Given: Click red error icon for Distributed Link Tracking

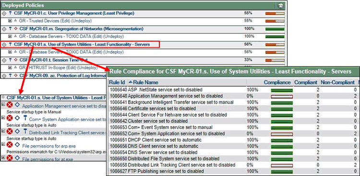Looking at the screenshot, I should [x=10, y=132].
